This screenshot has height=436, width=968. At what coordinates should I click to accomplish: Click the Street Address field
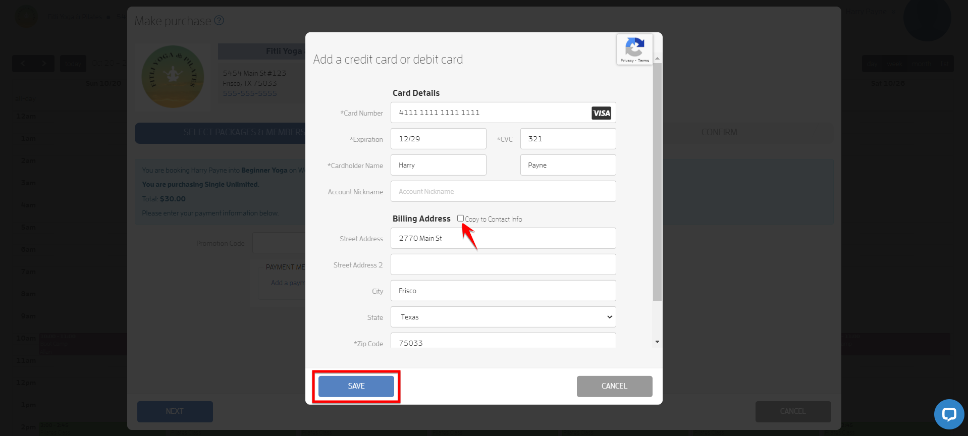coord(503,238)
